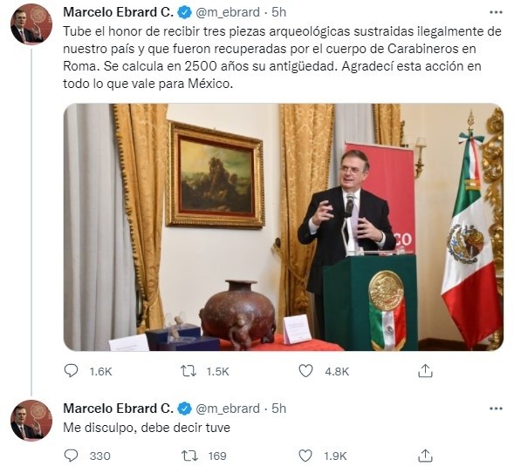Open more options menu on first tweet
The width and height of the screenshot is (514, 466).
[496, 12]
